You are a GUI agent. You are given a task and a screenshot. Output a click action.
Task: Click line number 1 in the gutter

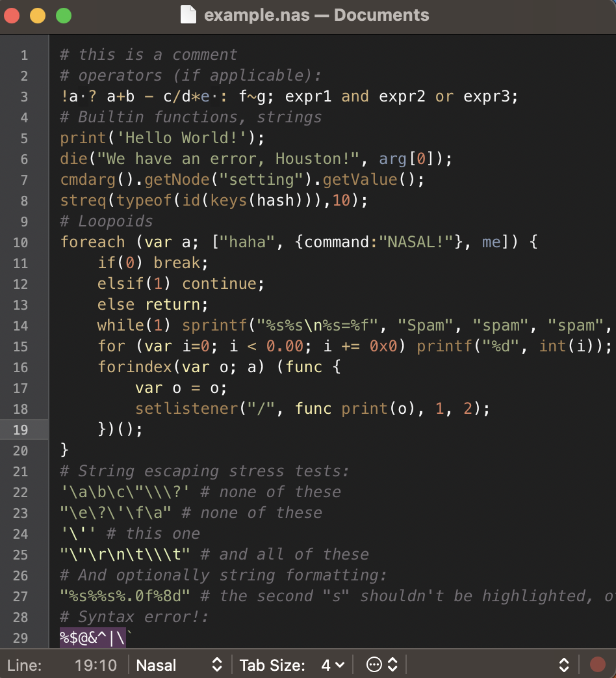click(24, 55)
